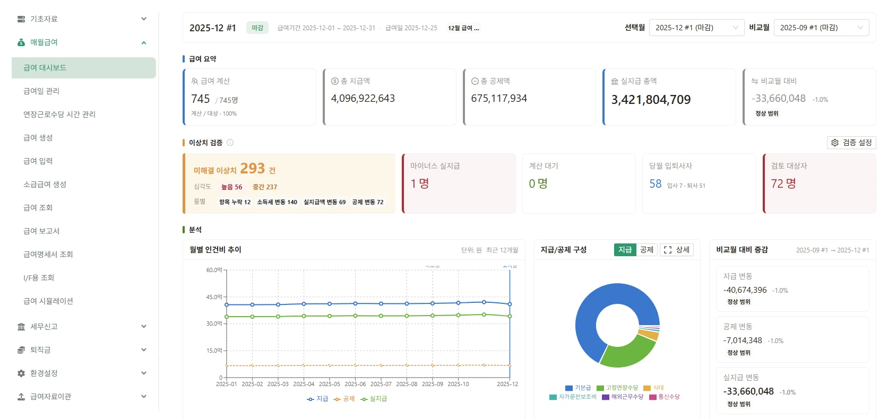
Task: Click the 환경설정 gear icon
Action: tap(21, 373)
